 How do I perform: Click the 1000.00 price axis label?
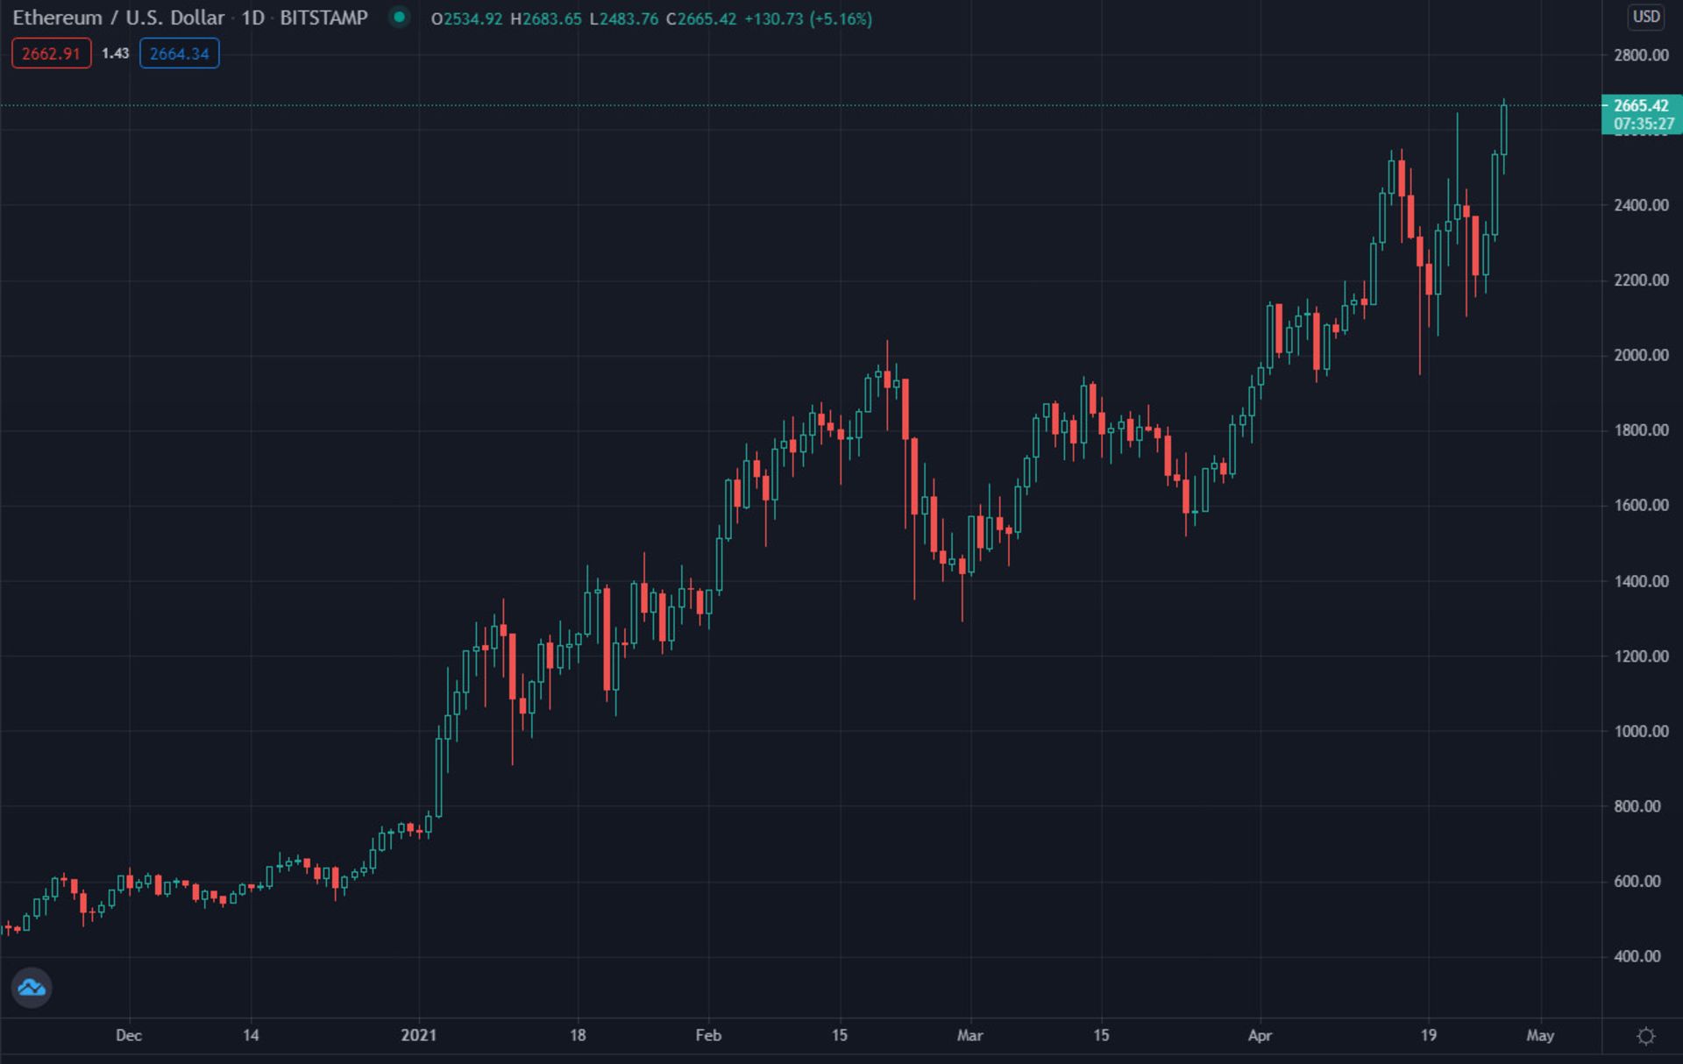[x=1641, y=731]
